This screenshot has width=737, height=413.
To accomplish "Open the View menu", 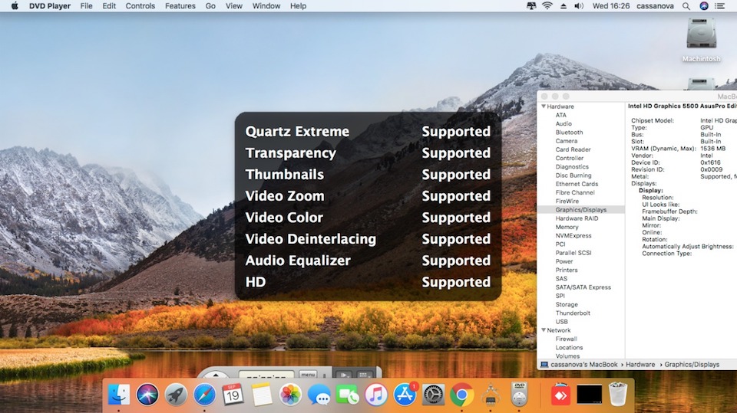I will coord(234,6).
